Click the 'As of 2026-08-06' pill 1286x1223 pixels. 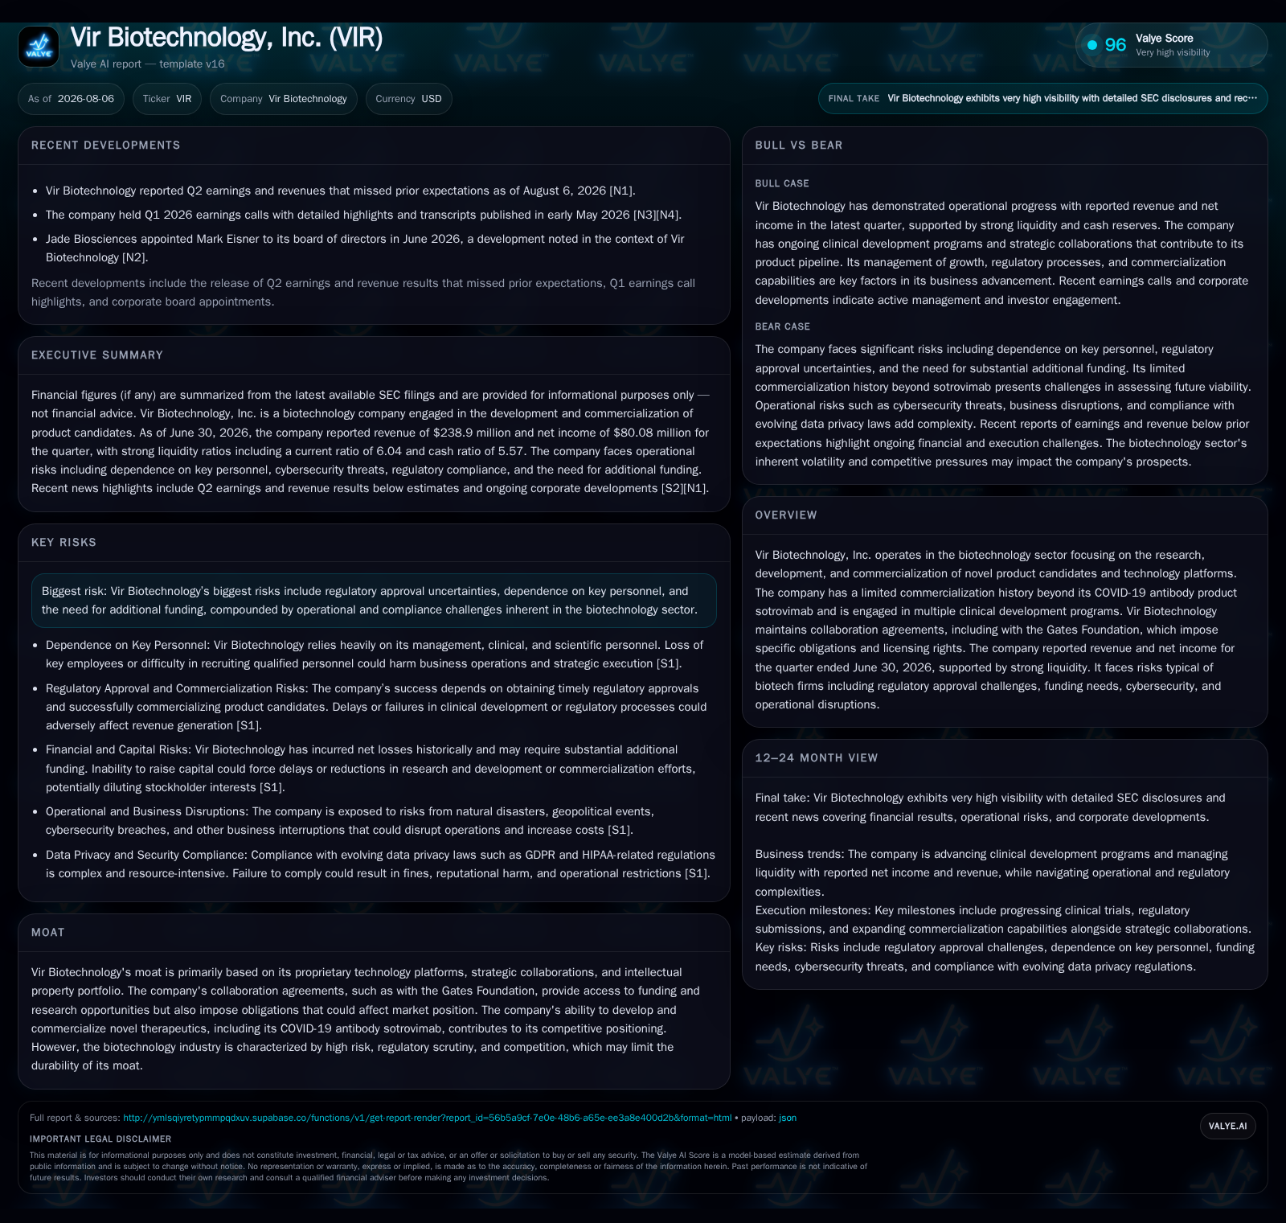[x=71, y=99]
